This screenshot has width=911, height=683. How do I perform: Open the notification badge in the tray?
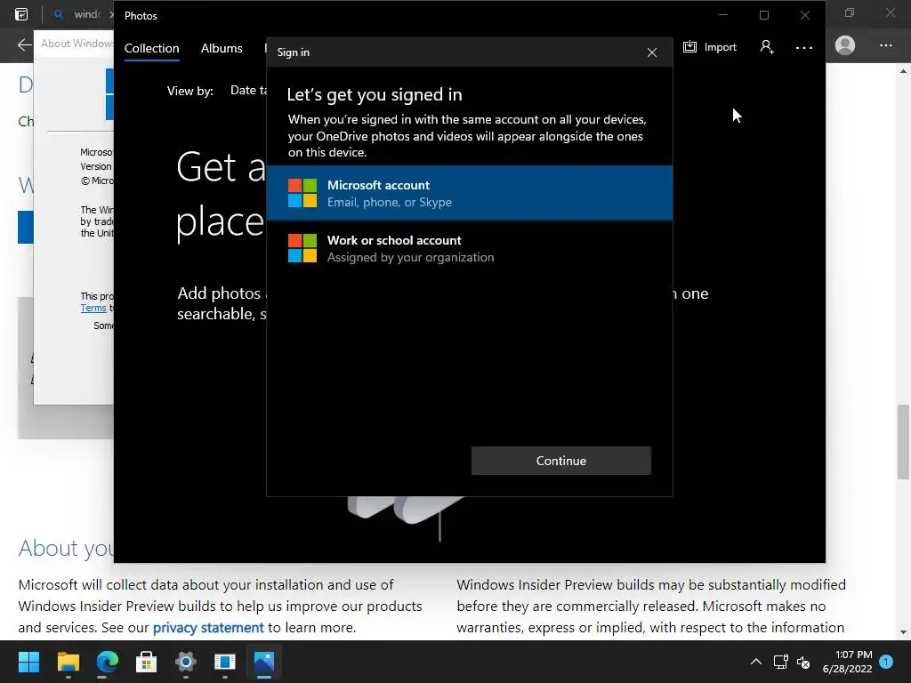click(886, 661)
